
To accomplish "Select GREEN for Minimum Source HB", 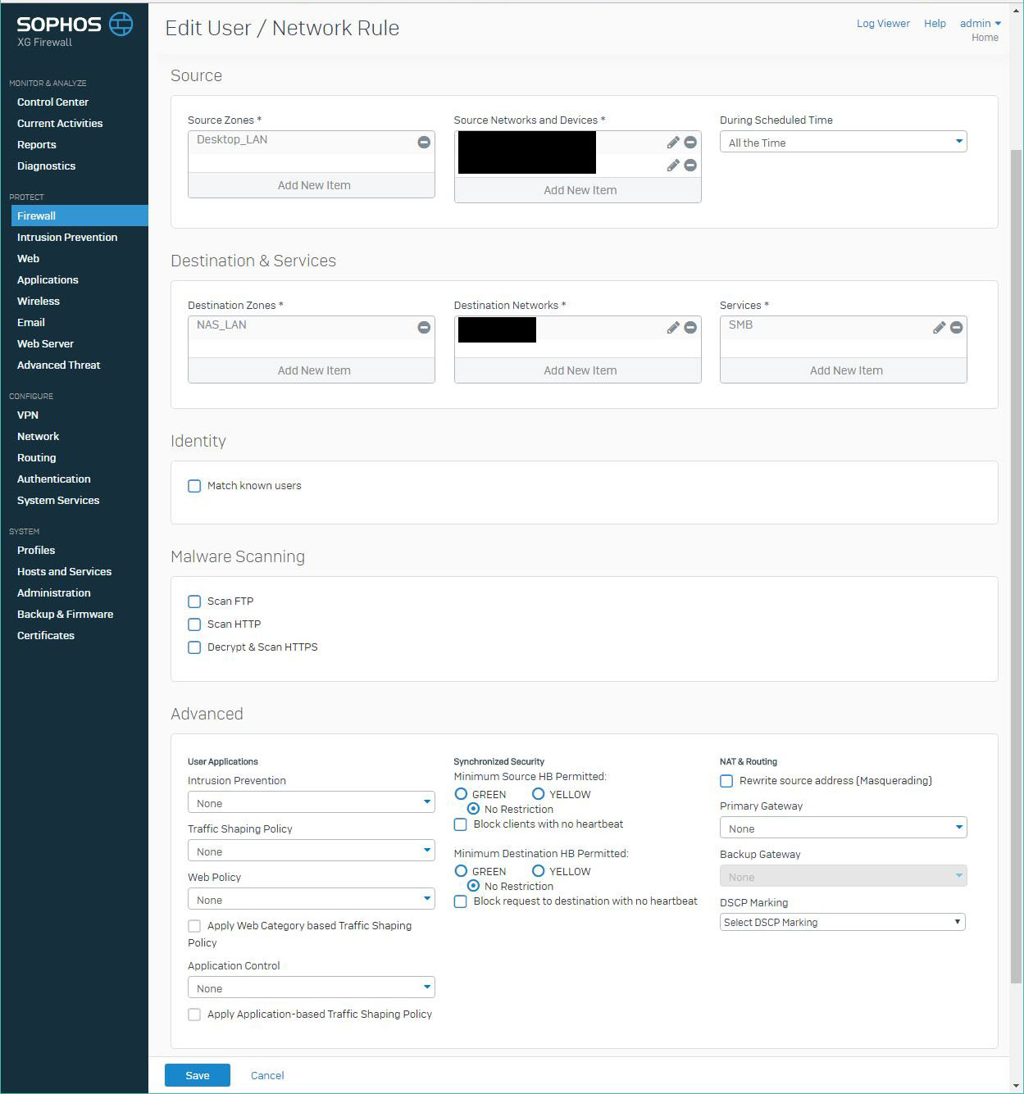I will [461, 794].
